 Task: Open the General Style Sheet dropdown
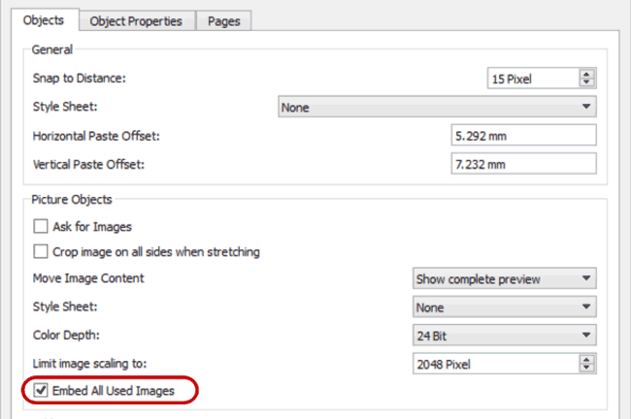pos(437,107)
